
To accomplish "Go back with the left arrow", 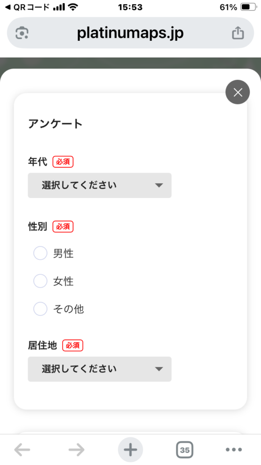I will [x=22, y=450].
